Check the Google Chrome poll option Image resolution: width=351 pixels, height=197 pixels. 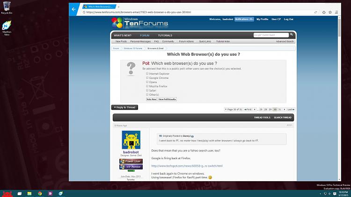(147, 78)
